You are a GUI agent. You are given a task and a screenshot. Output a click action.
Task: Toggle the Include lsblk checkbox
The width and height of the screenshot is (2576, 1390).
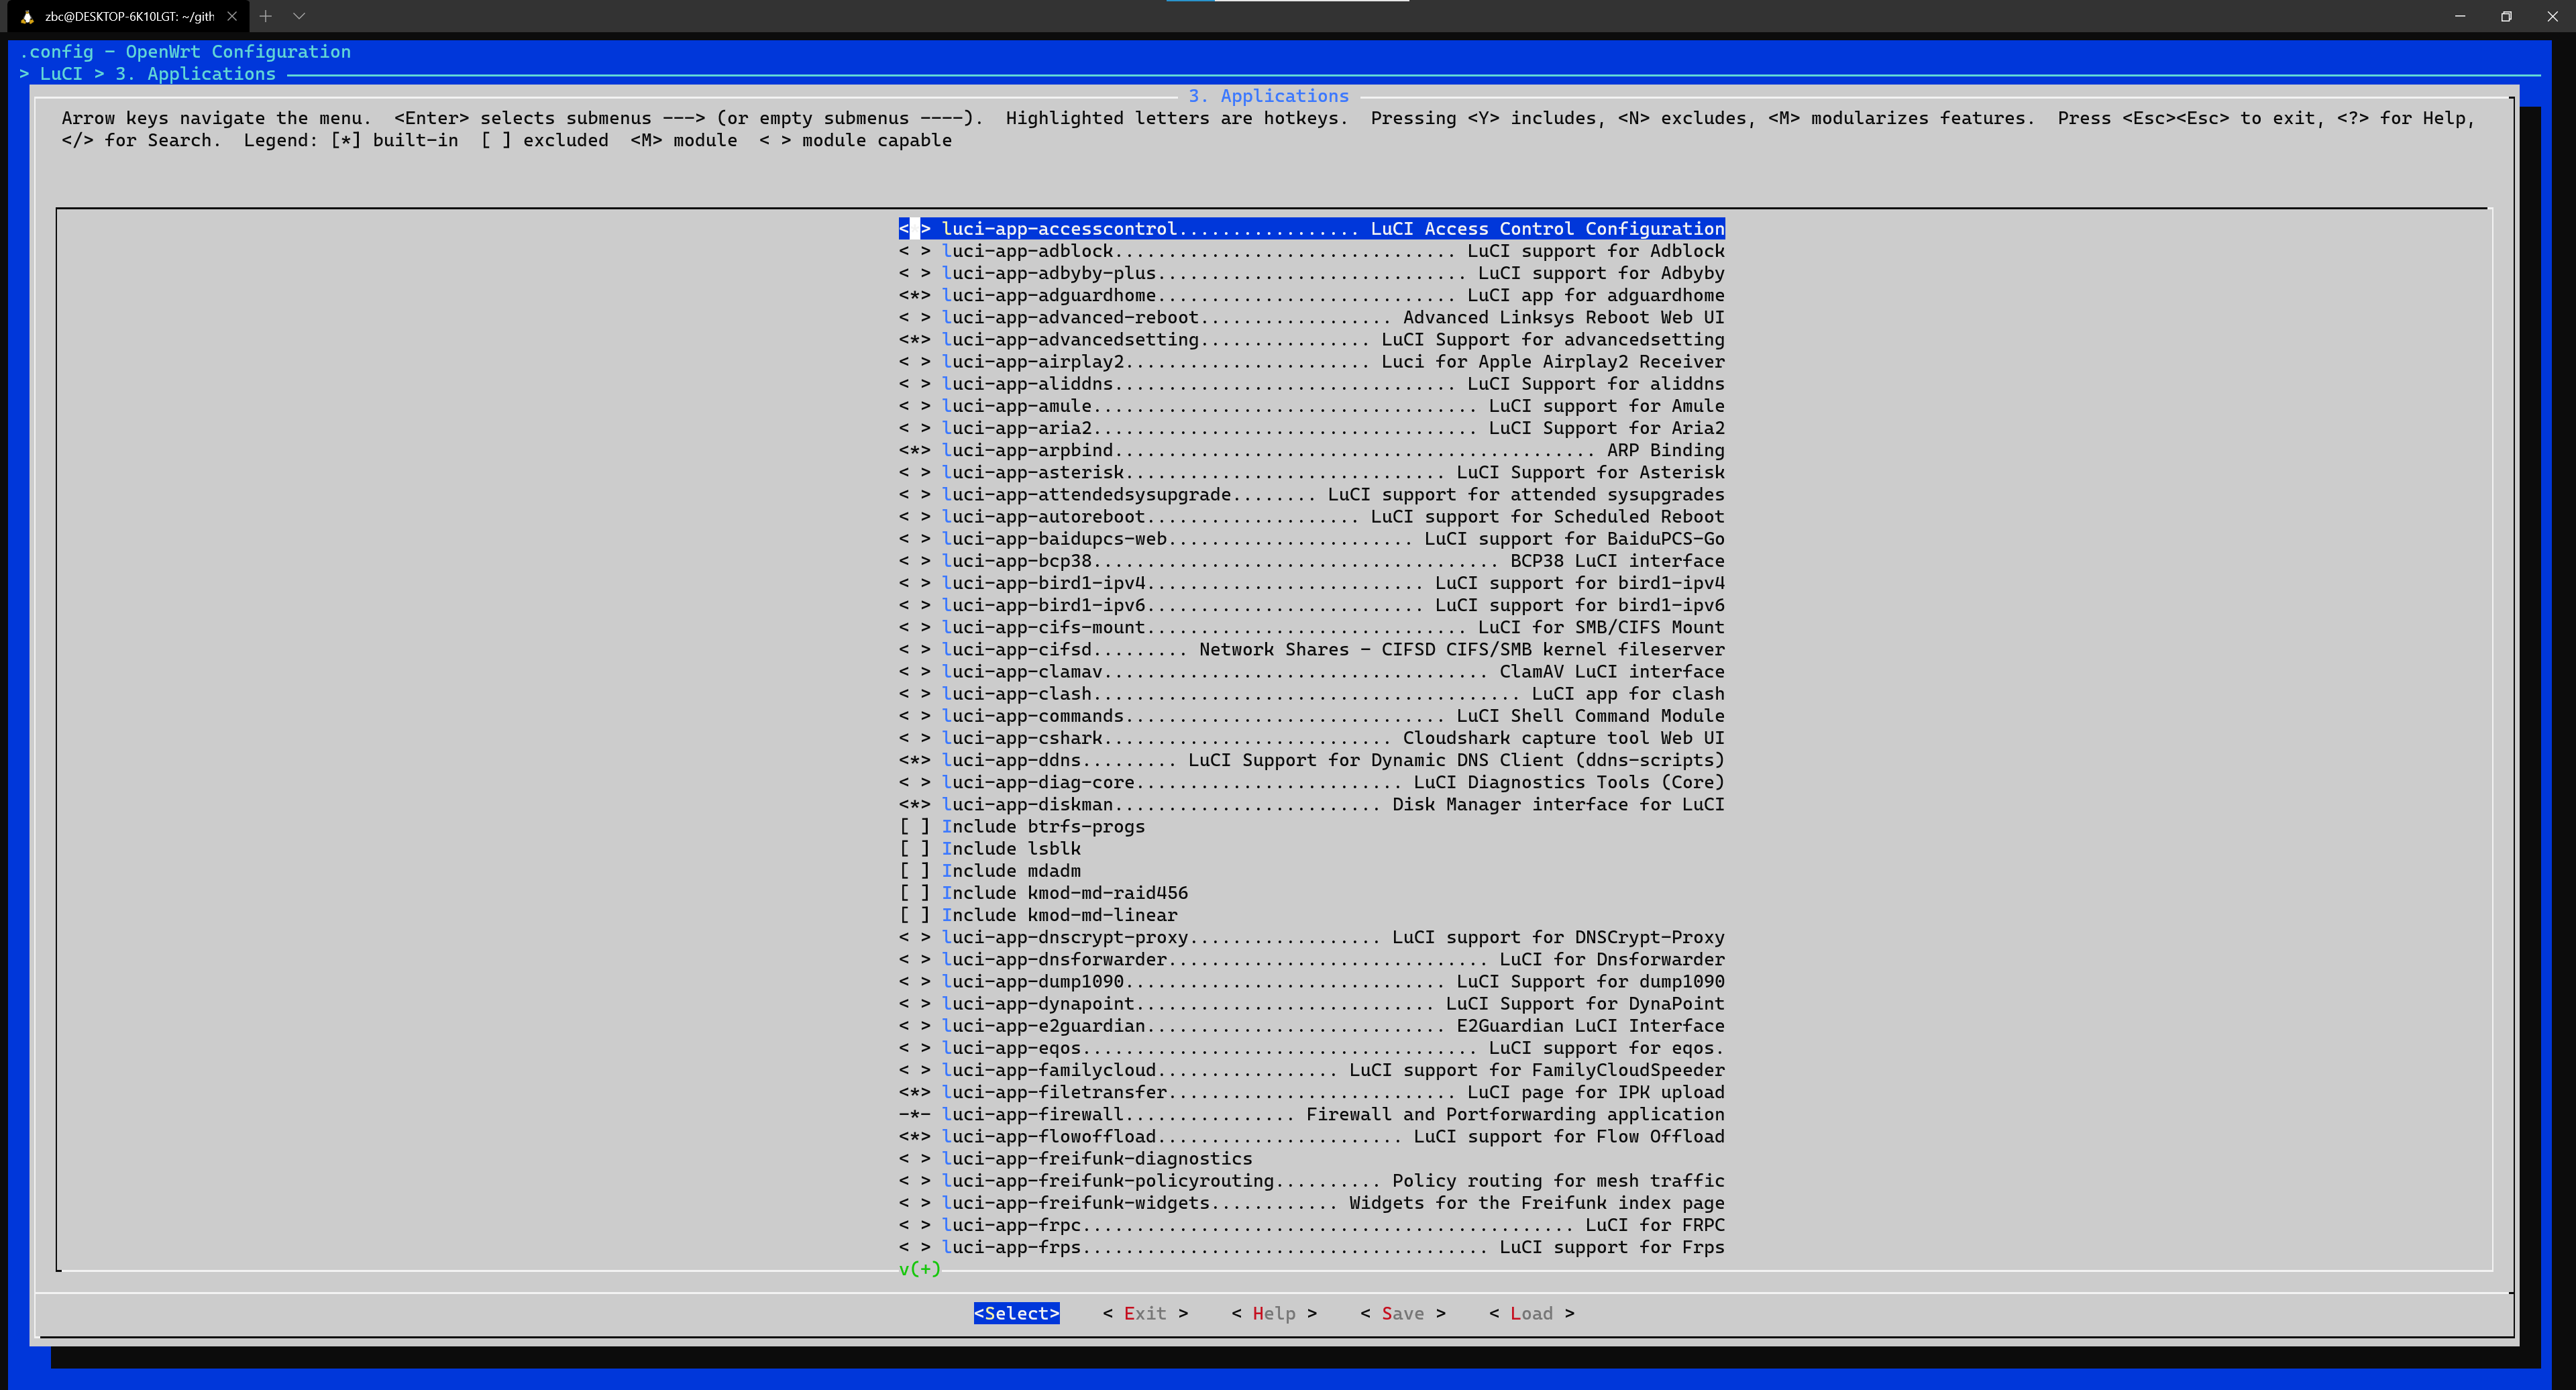(x=914, y=848)
